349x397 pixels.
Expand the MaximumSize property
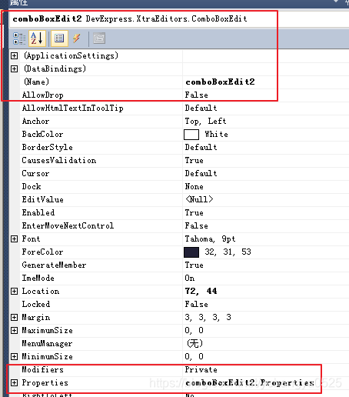pos(15,330)
